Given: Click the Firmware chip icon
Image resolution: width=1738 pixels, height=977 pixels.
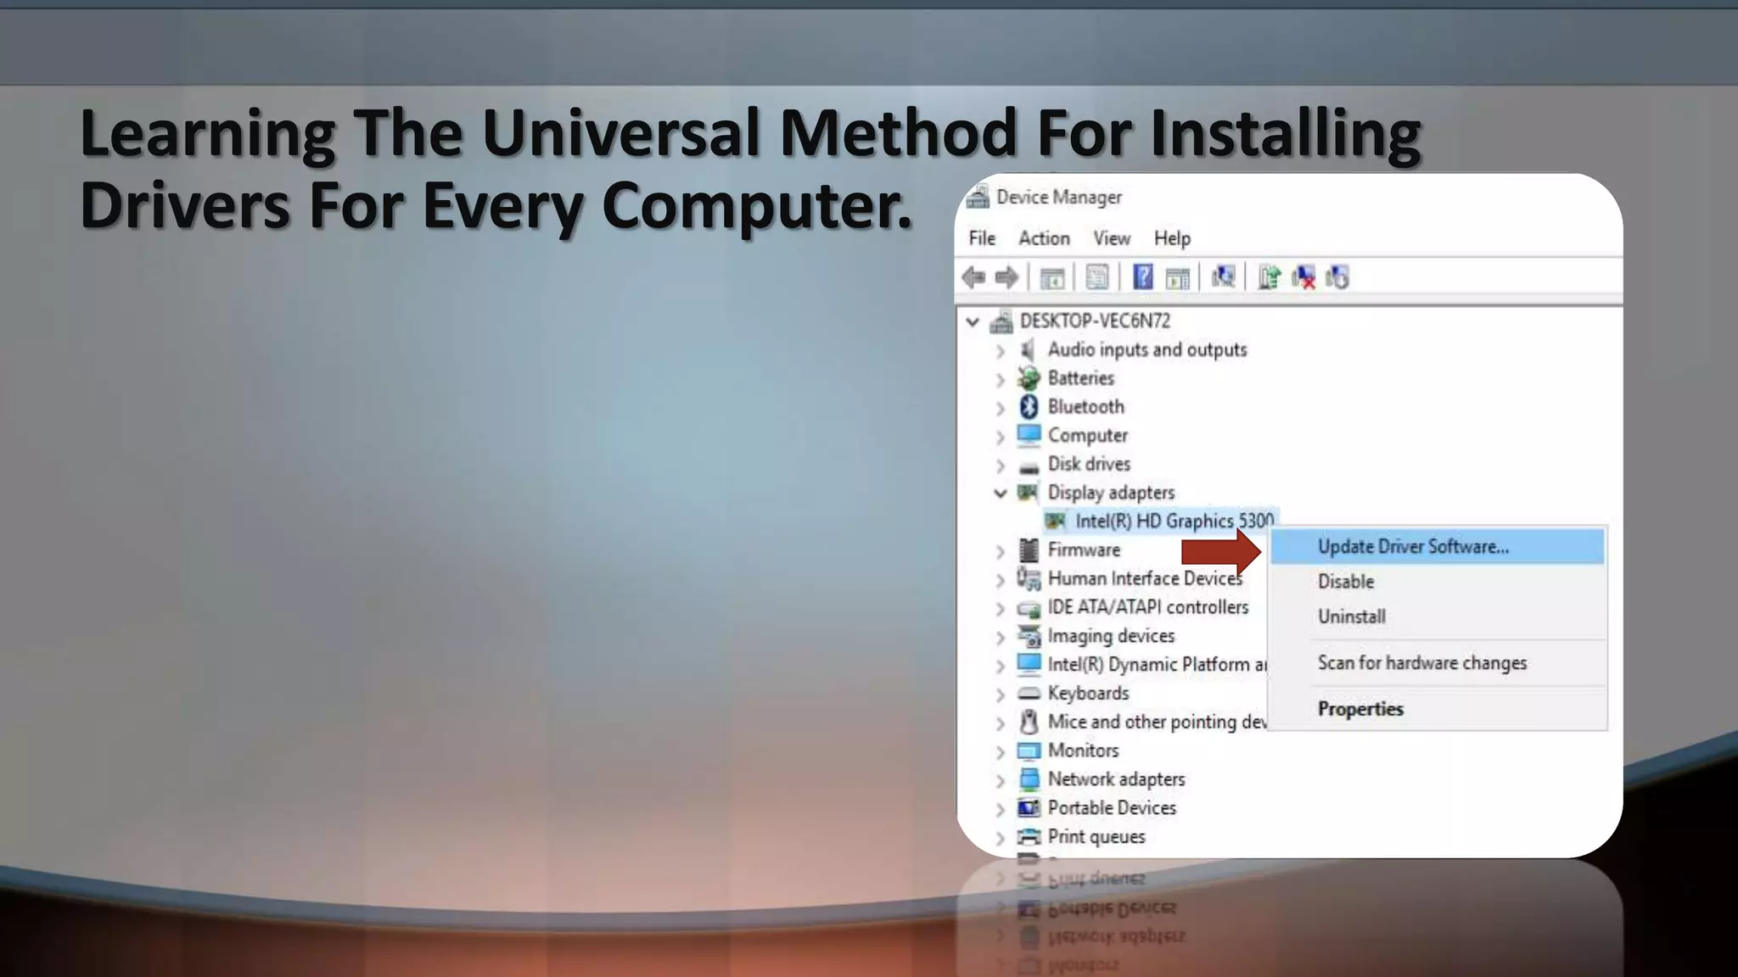Looking at the screenshot, I should coord(1029,550).
